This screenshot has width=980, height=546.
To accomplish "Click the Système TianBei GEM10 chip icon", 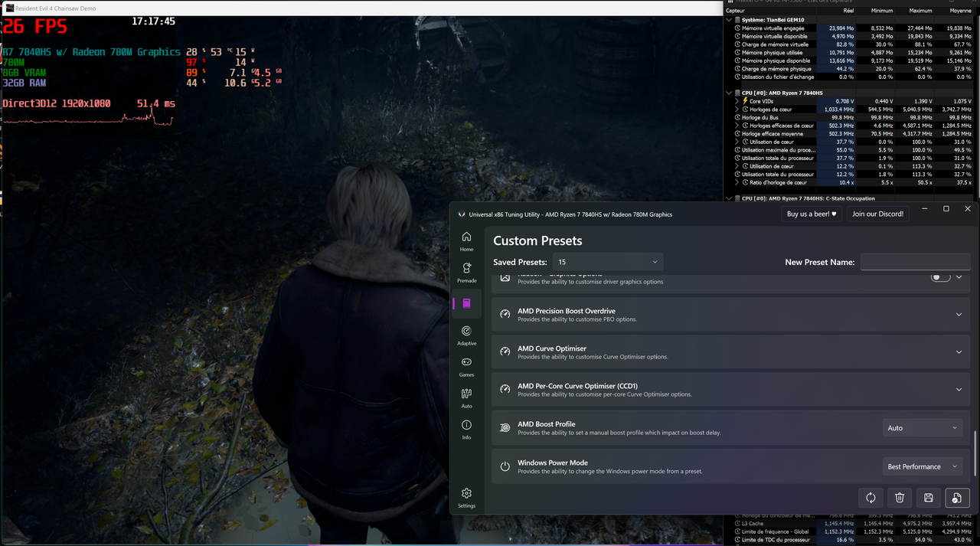I will pos(738,20).
